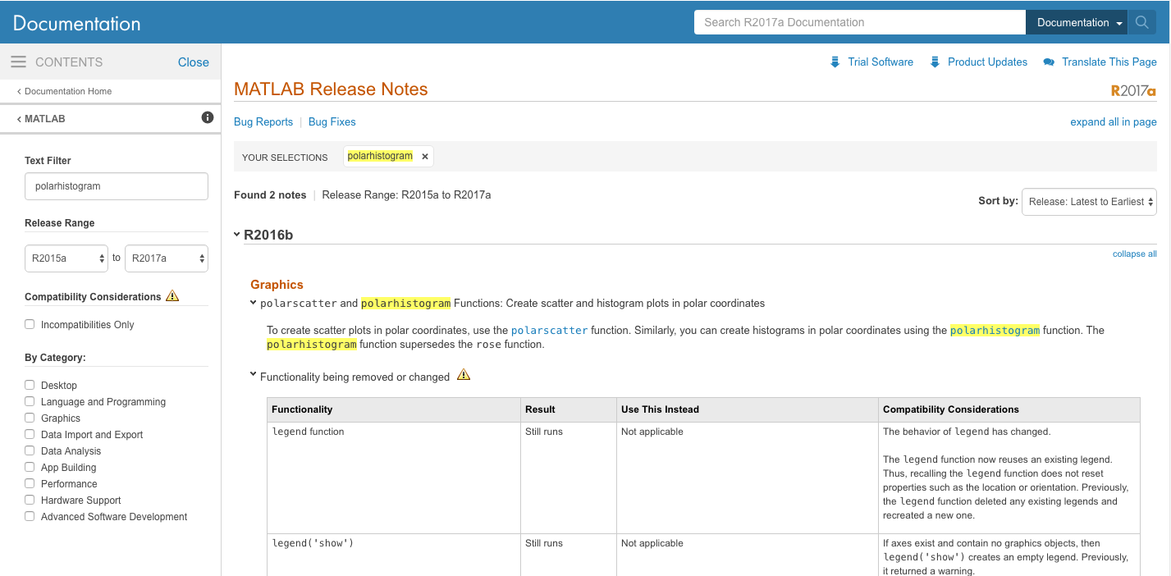1171x576 pixels.
Task: Click the info icon beside MATLAB
Action: point(208,118)
